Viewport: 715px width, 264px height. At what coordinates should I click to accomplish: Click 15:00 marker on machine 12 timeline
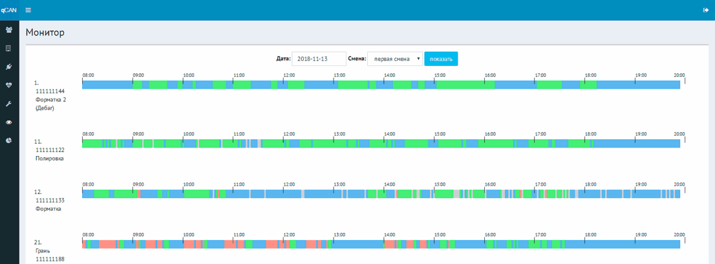click(440, 184)
